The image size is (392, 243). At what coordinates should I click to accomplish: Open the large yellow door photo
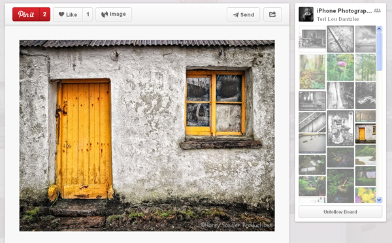(147, 135)
